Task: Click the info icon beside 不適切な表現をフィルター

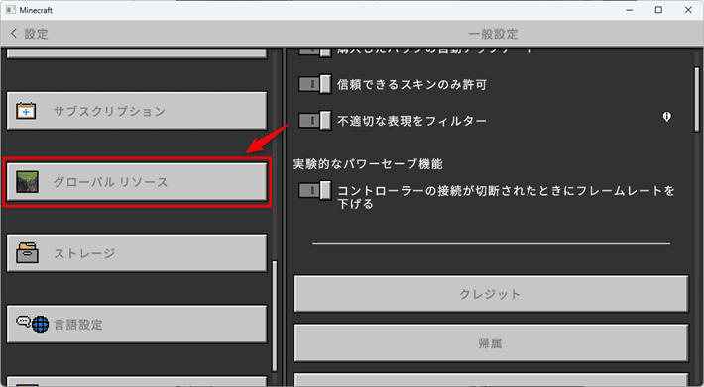Action: (x=666, y=117)
